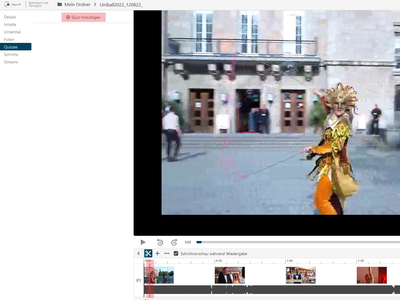Switch to the Inhalte tab
Image resolution: width=400 pixels, height=300 pixels.
click(10, 24)
